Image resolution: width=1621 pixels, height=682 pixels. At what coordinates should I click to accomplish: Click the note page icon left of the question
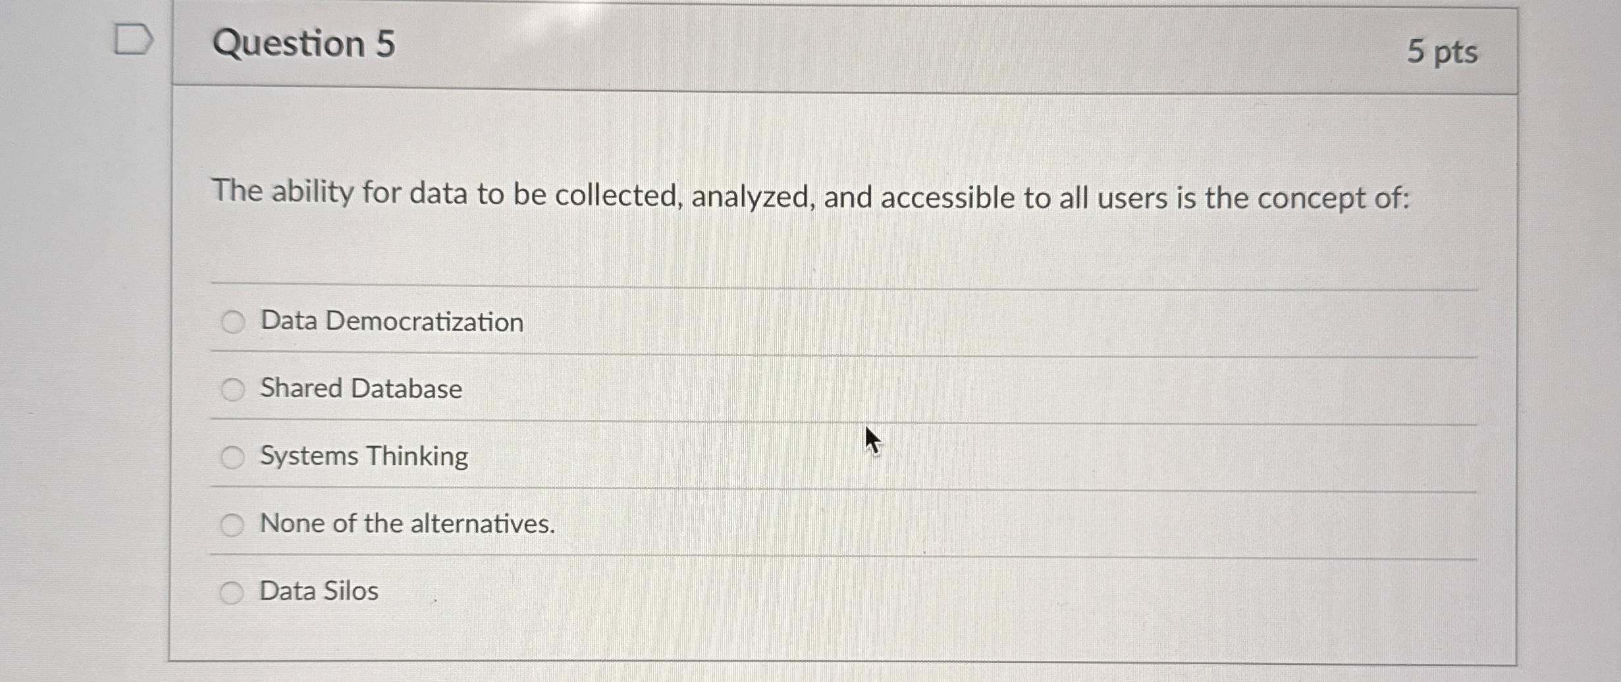[x=134, y=41]
